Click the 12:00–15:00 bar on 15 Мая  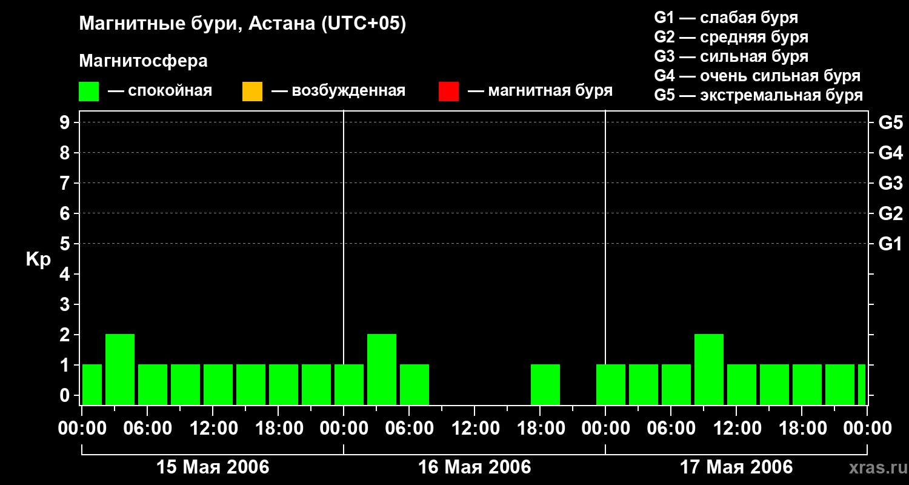coord(218,384)
